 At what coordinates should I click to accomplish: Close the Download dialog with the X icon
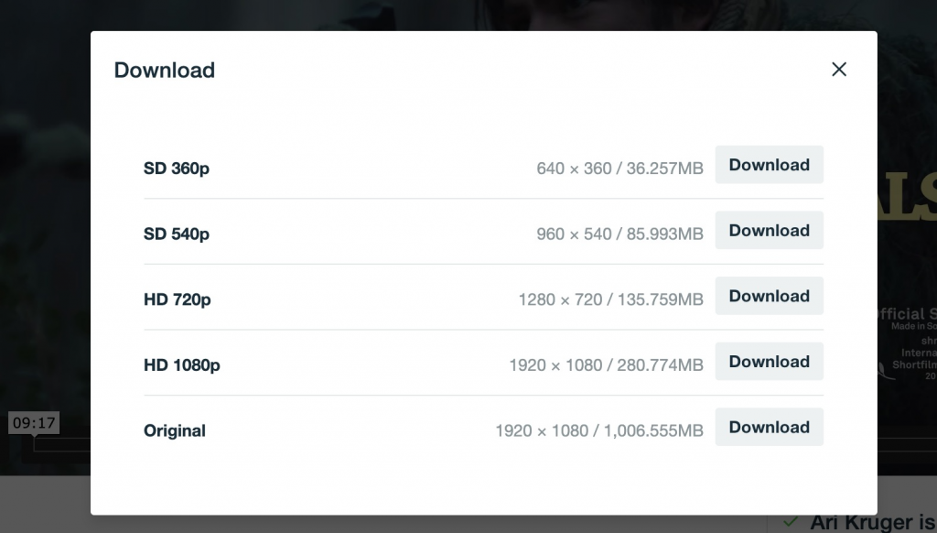[x=839, y=70]
